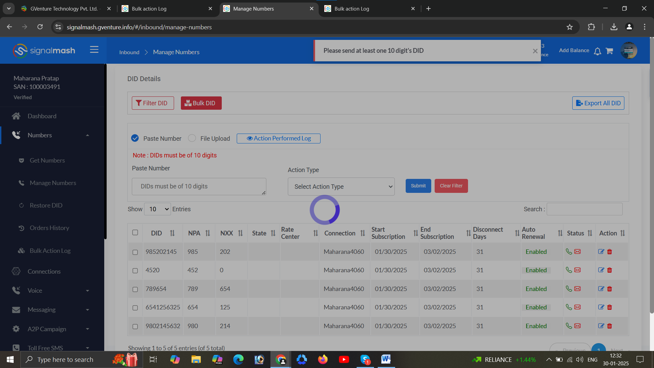Click the sidebar scrollbar thumb
The width and height of the screenshot is (654, 368).
pos(105,152)
